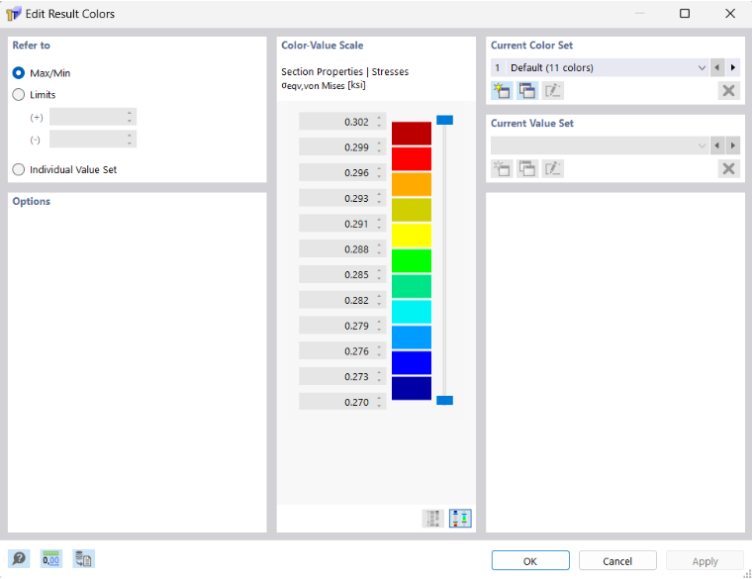The width and height of the screenshot is (752, 579).
Task: Create new color set icon
Action: [502, 91]
